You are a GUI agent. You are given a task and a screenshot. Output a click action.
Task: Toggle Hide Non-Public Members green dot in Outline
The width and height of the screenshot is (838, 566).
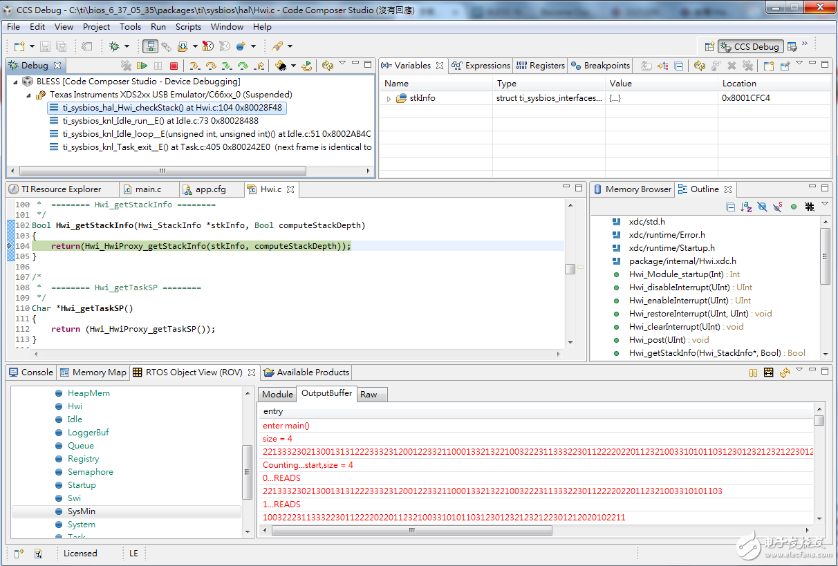tap(794, 207)
